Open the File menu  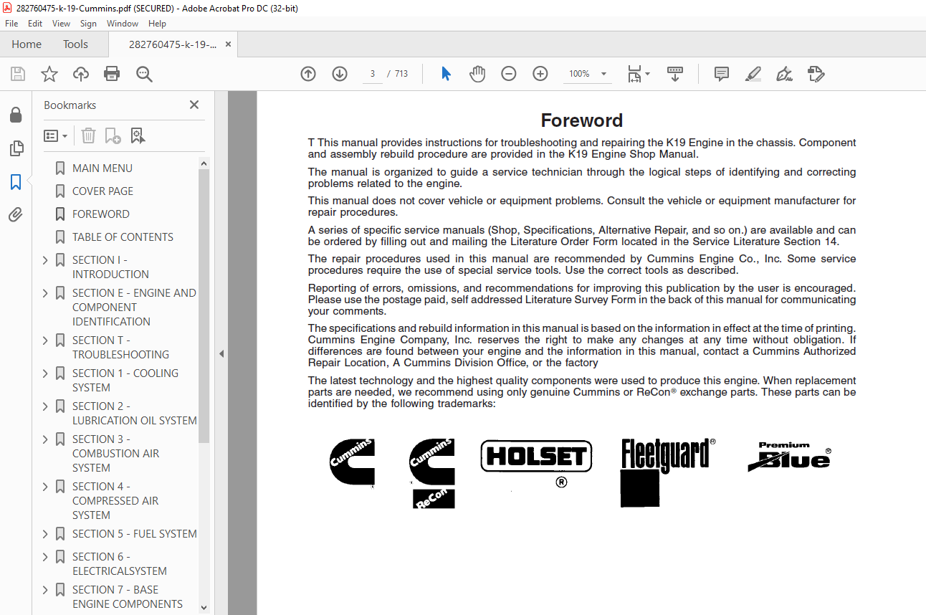pyautogui.click(x=11, y=24)
